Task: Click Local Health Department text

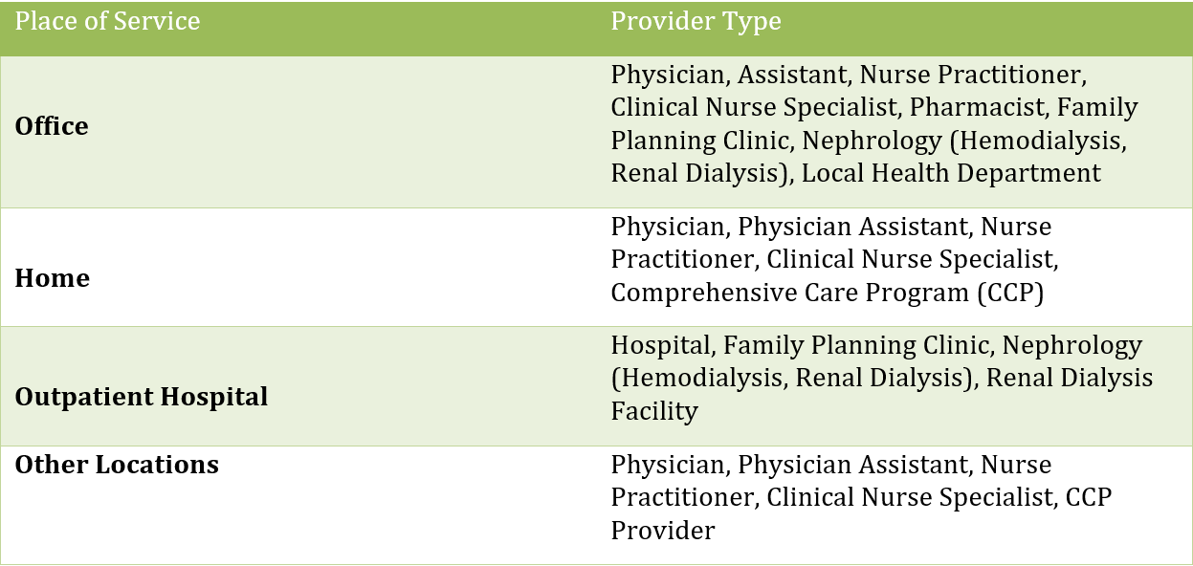Action: coord(951,174)
